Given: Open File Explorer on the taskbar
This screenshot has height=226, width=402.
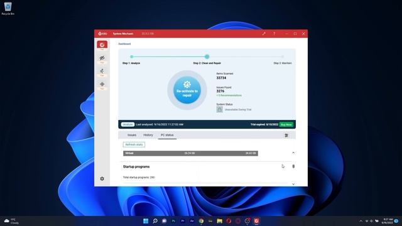Looking at the screenshot, I should pos(219,221).
